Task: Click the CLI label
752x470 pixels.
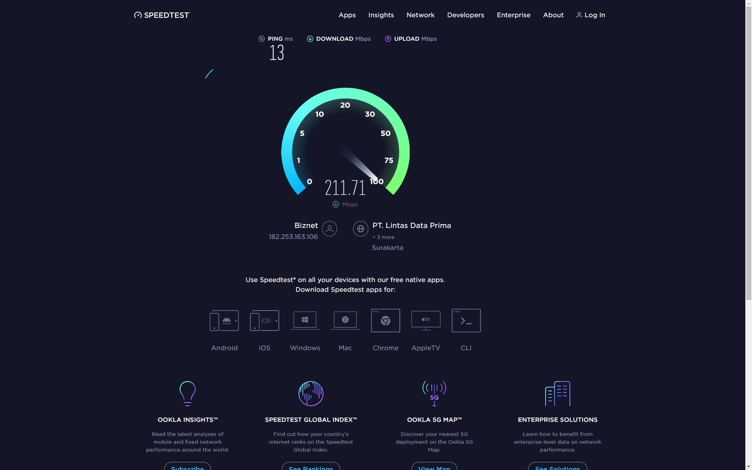Action: click(466, 348)
